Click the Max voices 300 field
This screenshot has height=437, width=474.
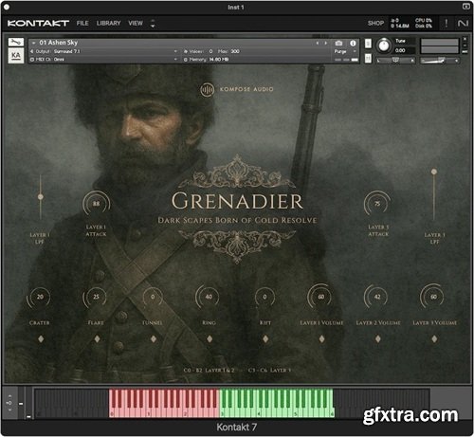[235, 51]
